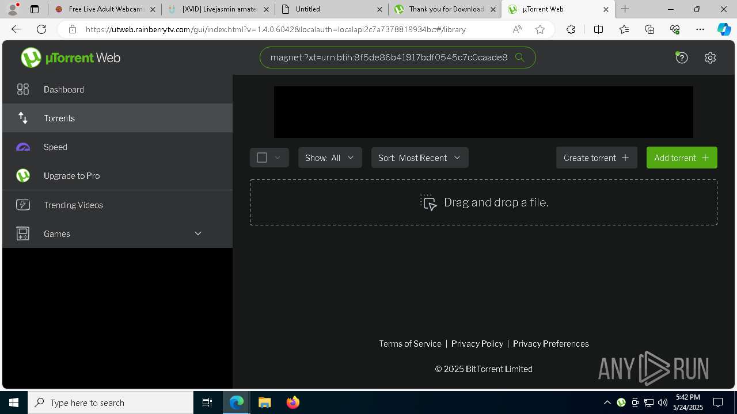Open tab actions menu icon
The width and height of the screenshot is (737, 414).
pos(35,9)
